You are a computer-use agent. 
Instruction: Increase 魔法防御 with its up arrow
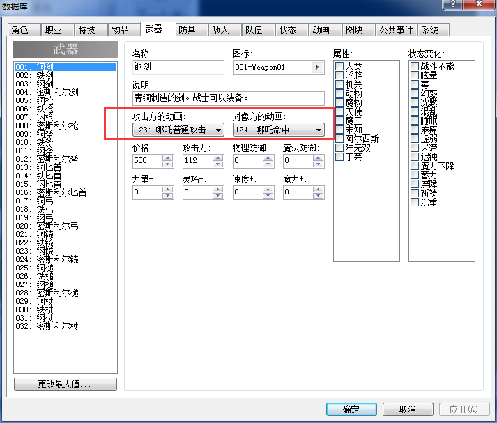(x=318, y=157)
